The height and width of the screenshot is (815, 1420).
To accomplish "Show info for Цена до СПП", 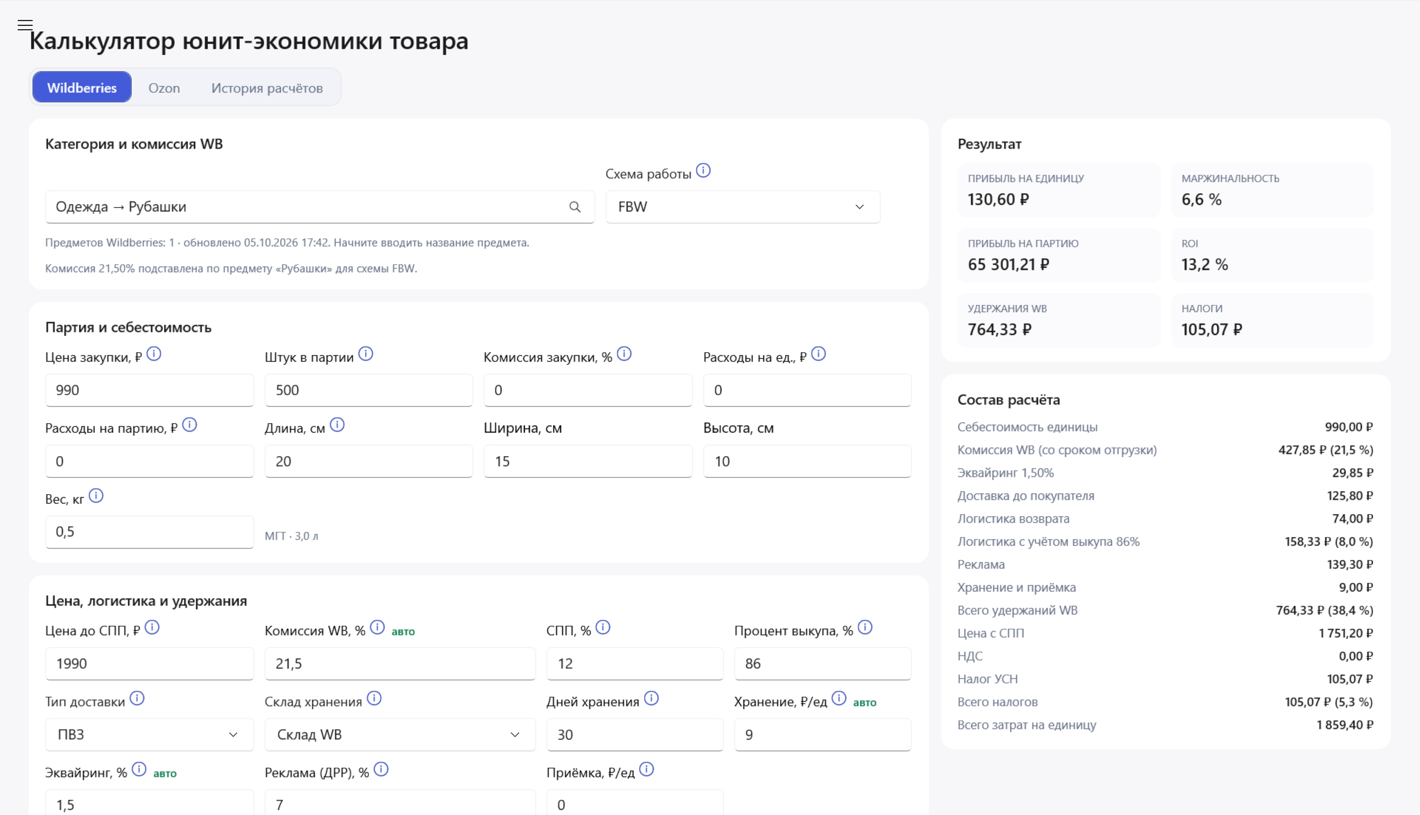I will point(152,628).
